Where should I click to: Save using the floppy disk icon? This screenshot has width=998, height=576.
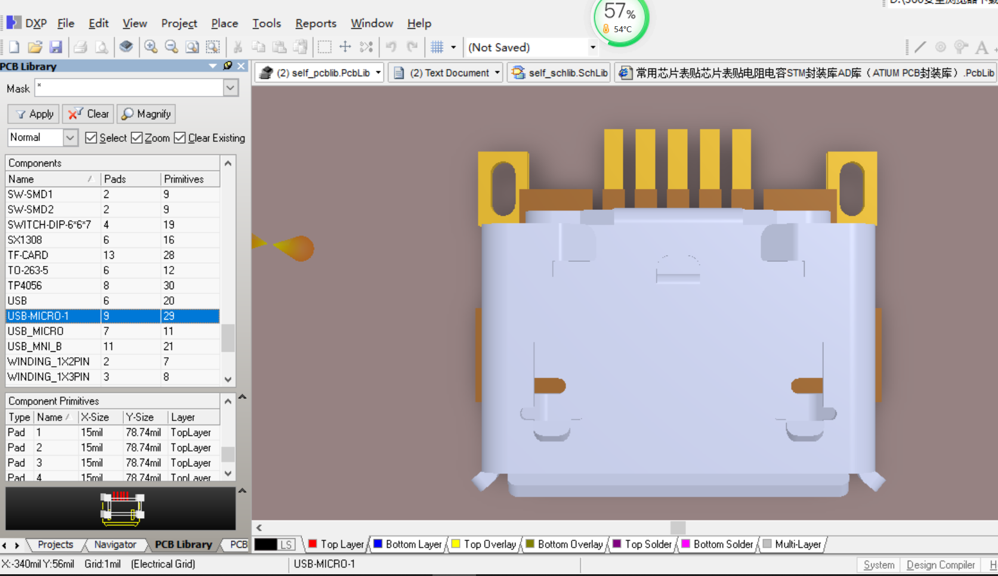click(55, 47)
